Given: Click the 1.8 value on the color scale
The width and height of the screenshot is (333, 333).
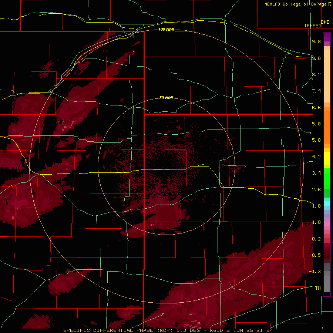Looking at the screenshot, I should [316, 206].
